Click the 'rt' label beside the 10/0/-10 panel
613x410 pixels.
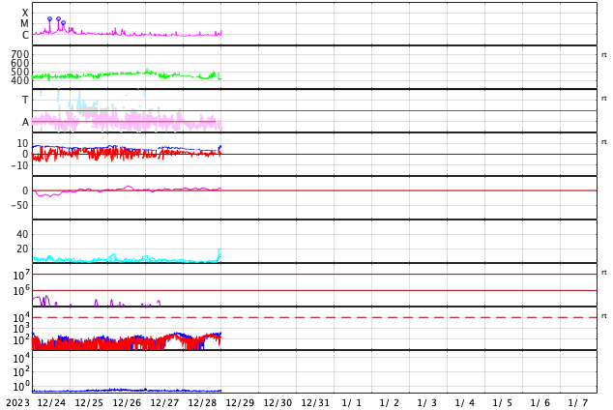(x=604, y=142)
